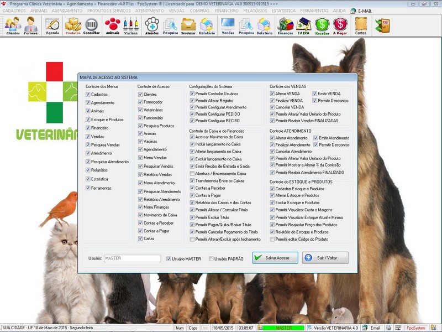Open the Finanças toolbar icon
The height and width of the screenshot is (332, 442).
pyautogui.click(x=285, y=25)
